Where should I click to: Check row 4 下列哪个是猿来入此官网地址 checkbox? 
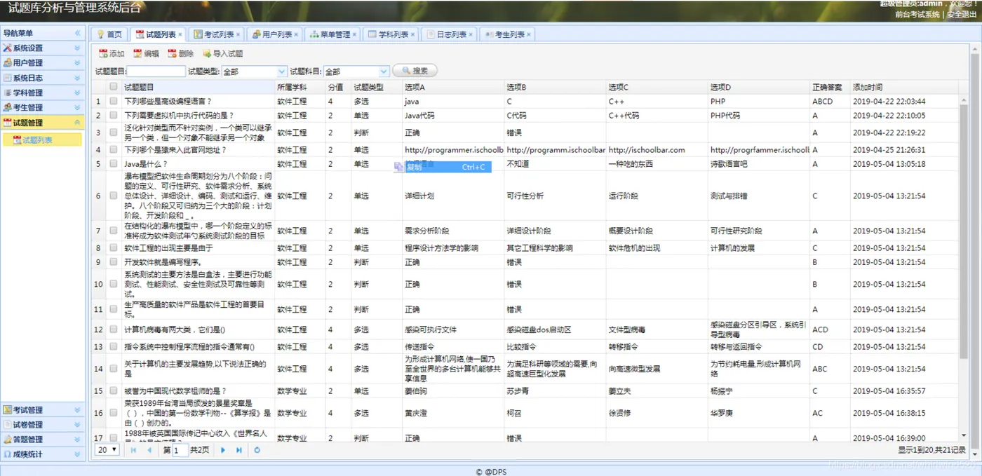[x=114, y=150]
